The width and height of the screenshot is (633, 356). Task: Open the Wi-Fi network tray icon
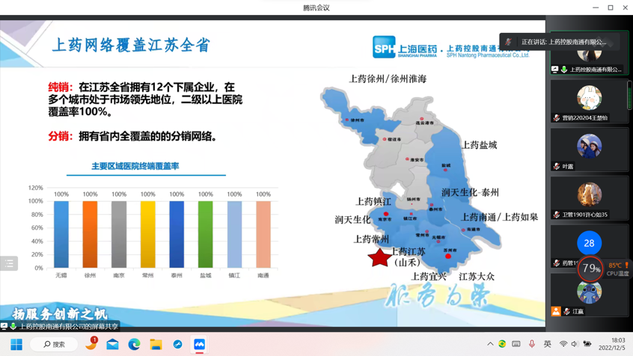(563, 344)
